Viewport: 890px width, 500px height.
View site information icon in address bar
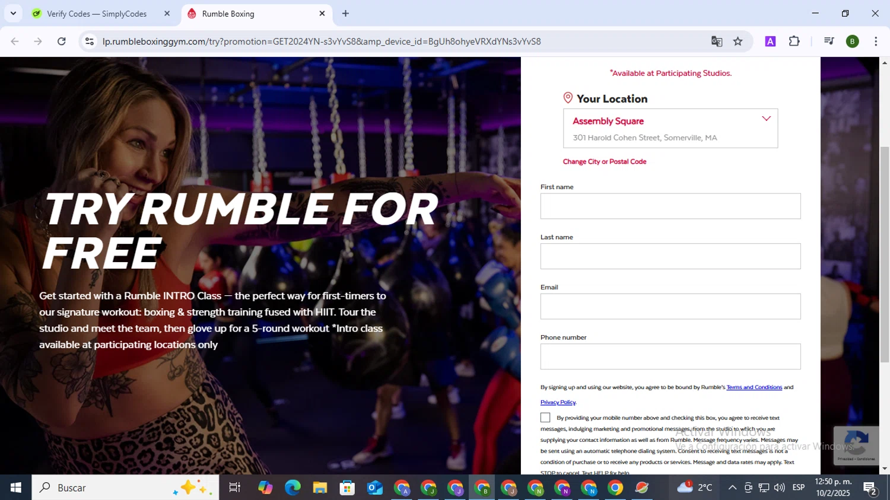[90, 42]
